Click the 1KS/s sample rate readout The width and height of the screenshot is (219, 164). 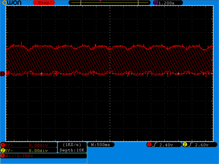point(72,145)
